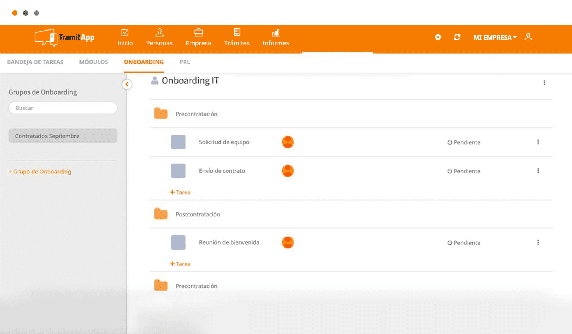Open the Reunión de bienvenida task
Viewport: 572px width, 334px height.
[x=229, y=242]
